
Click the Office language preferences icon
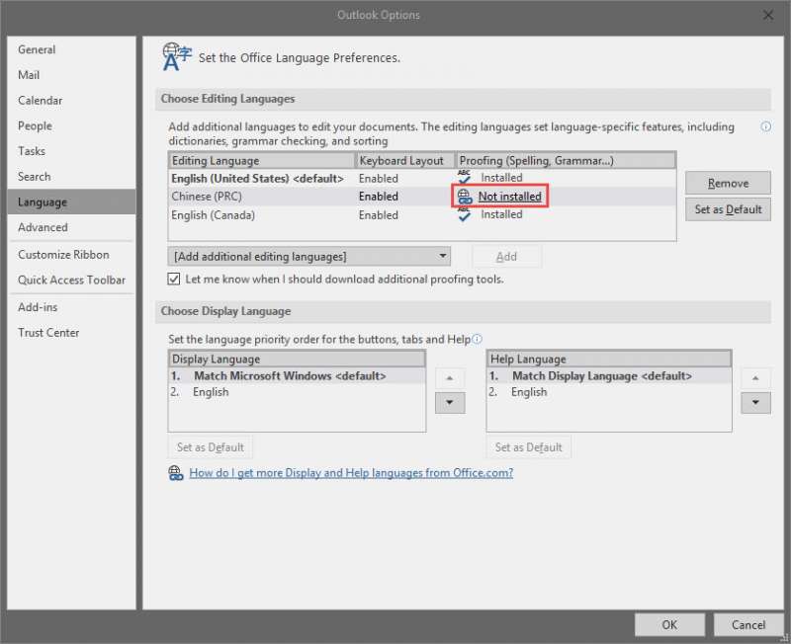(x=177, y=57)
